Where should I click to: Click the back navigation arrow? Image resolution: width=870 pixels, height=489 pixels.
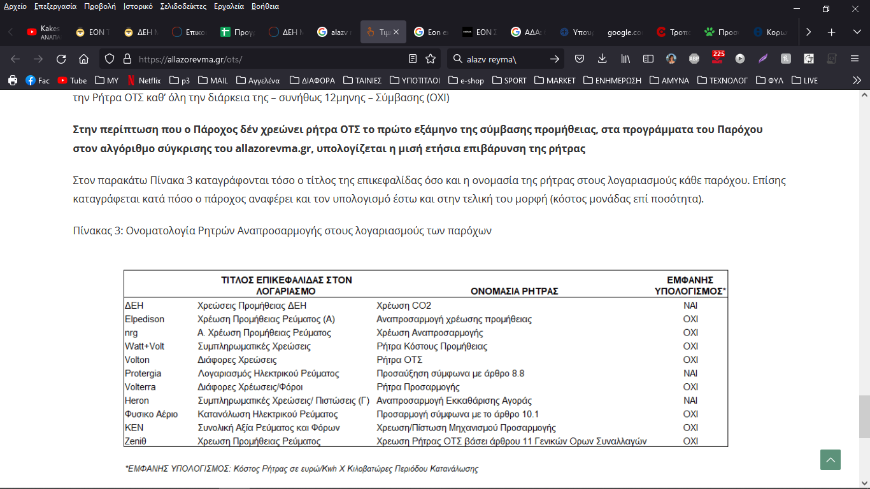(x=15, y=59)
